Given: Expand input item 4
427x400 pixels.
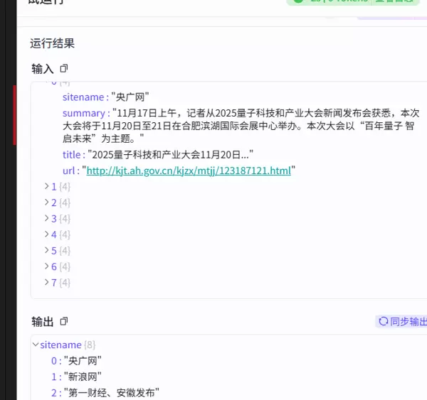Looking at the screenshot, I should (x=47, y=234).
